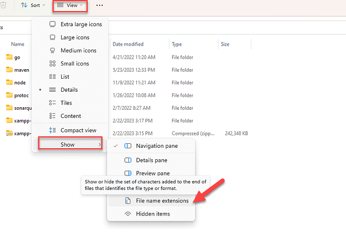Click date 2/7/2022 8:27 AM
This screenshot has width=346, height=244.
(131, 108)
